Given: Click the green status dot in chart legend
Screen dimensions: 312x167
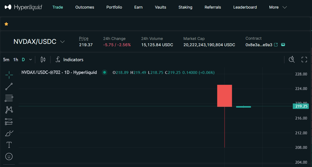Looking at the screenshot, I should [x=105, y=72].
